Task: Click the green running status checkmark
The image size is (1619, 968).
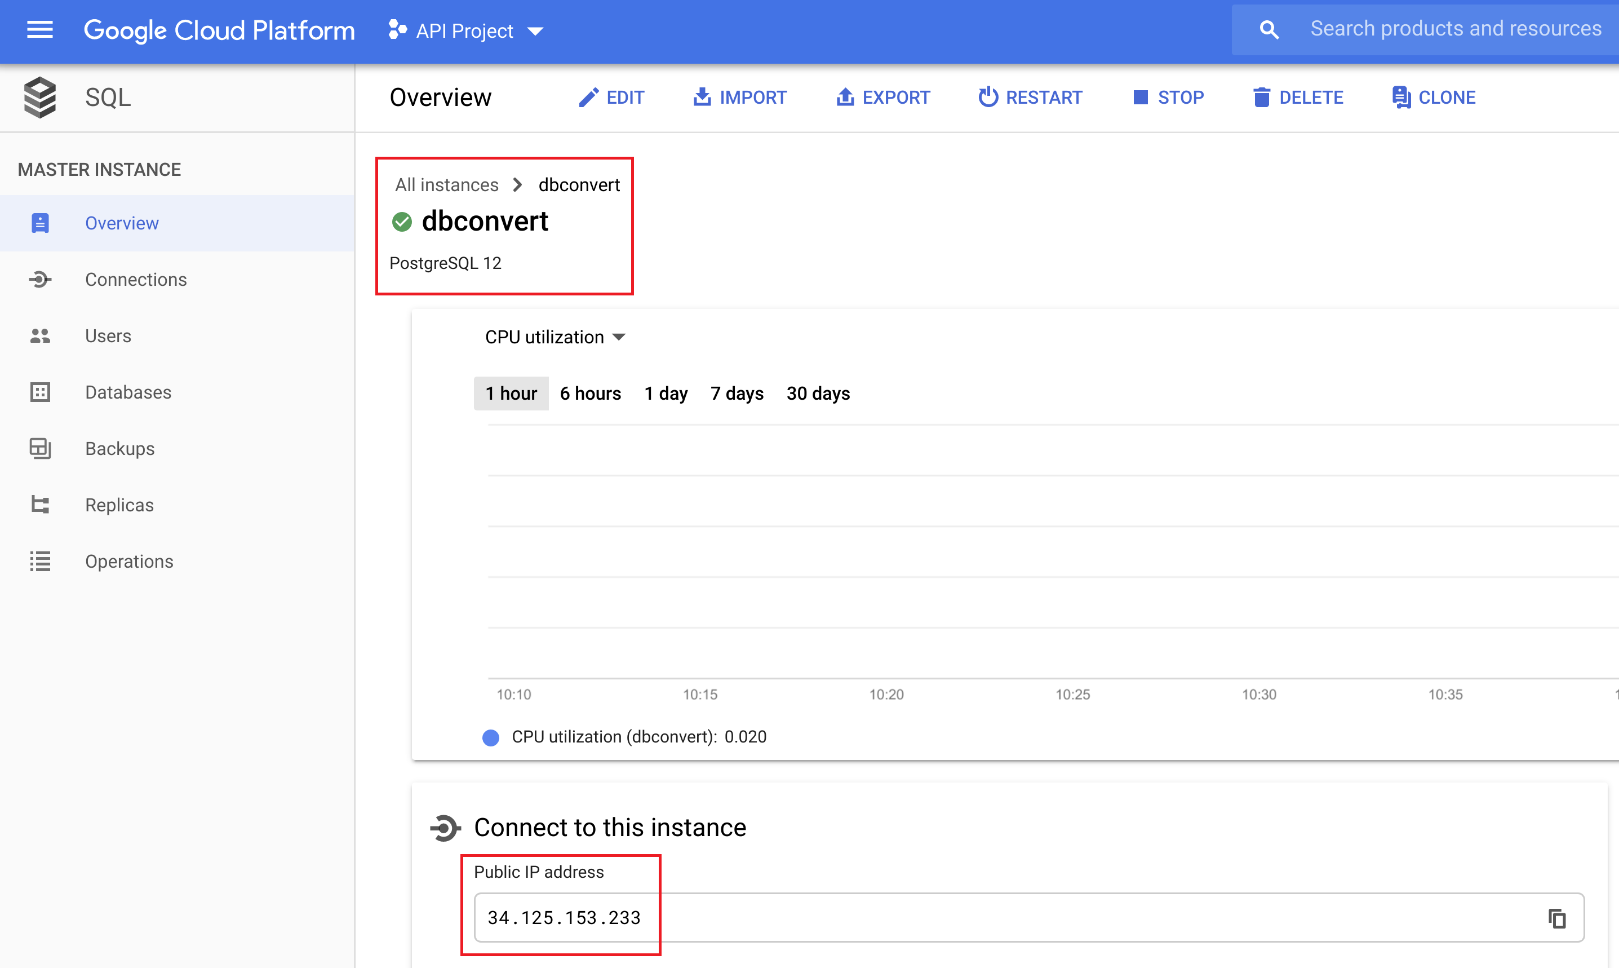Action: pyautogui.click(x=402, y=222)
